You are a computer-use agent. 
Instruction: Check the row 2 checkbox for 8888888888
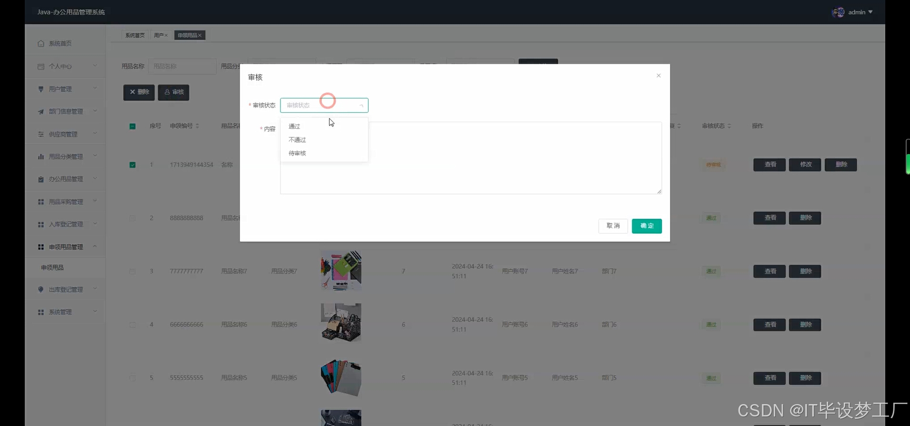click(132, 218)
